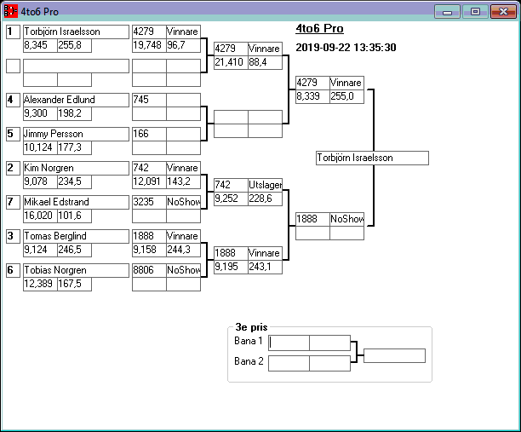Minimize the 4to6 Pro window

coord(446,12)
